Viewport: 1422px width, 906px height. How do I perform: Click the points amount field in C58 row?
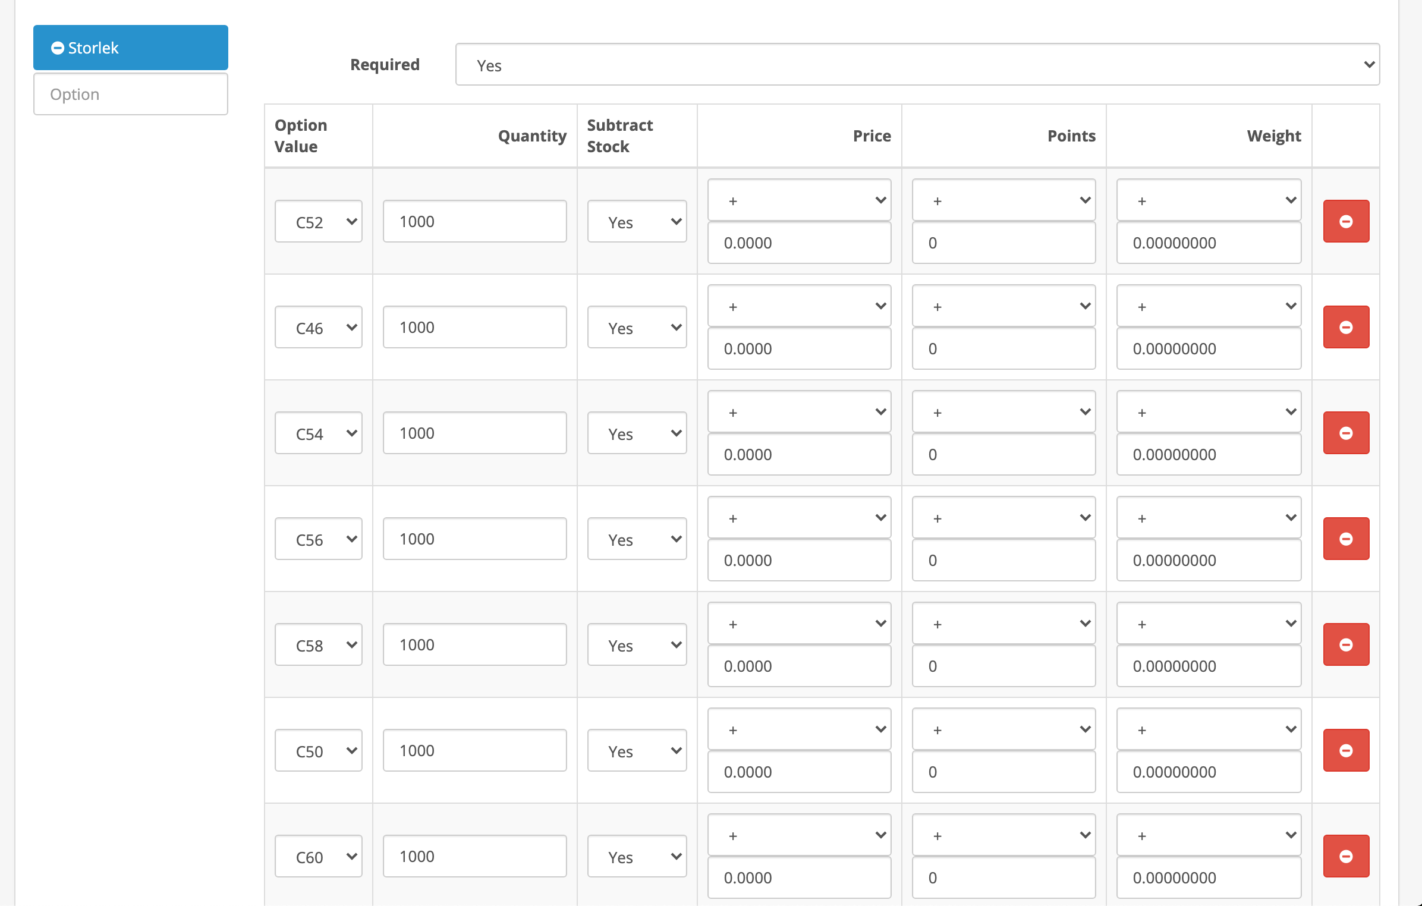tap(1004, 666)
